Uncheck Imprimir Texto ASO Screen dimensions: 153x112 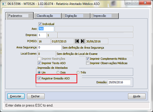pyautogui.click(x=39, y=63)
